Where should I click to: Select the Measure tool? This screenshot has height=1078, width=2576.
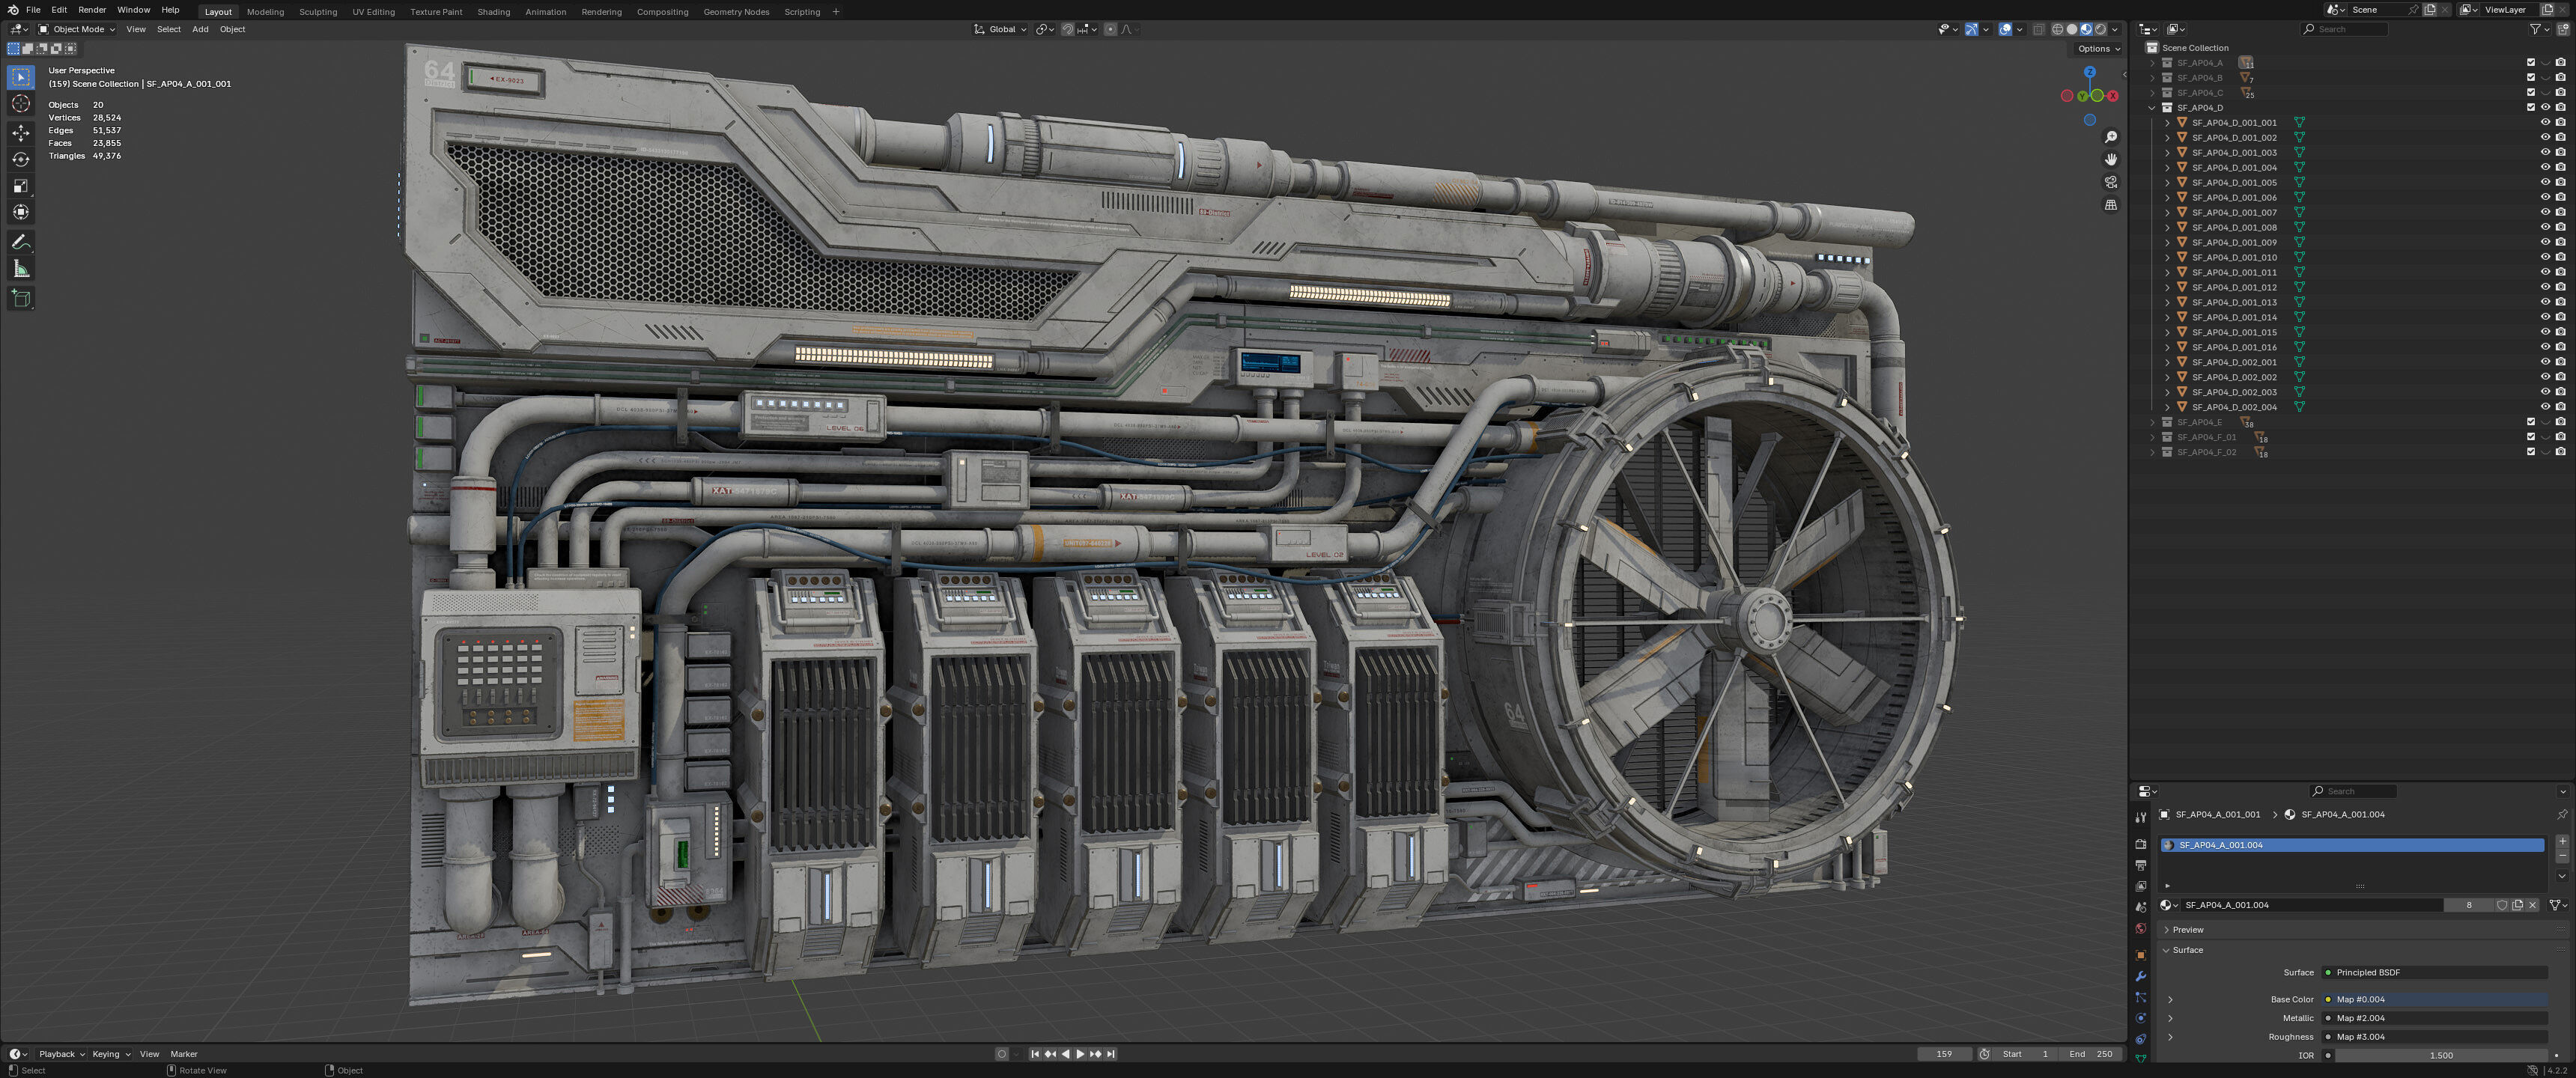tap(21, 269)
